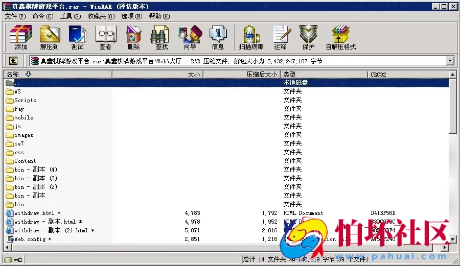Screen dimensions: 460x266
Task: Select the images folder
Action: click(x=24, y=135)
